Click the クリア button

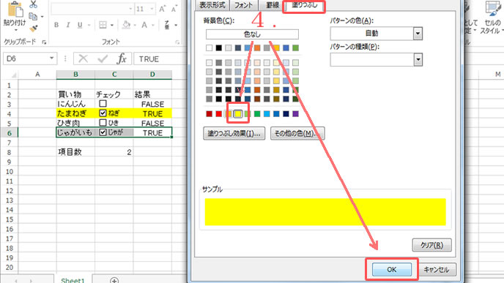pos(431,245)
